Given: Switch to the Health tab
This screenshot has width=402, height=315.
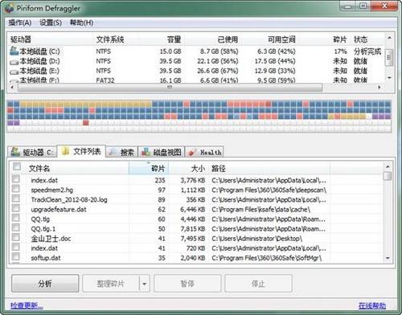Looking at the screenshot, I should [x=205, y=152].
